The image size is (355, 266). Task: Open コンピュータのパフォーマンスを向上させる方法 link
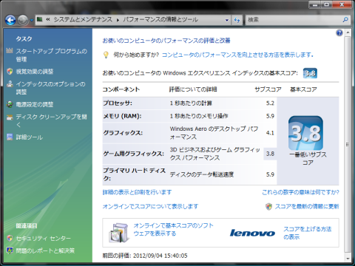tap(237, 55)
